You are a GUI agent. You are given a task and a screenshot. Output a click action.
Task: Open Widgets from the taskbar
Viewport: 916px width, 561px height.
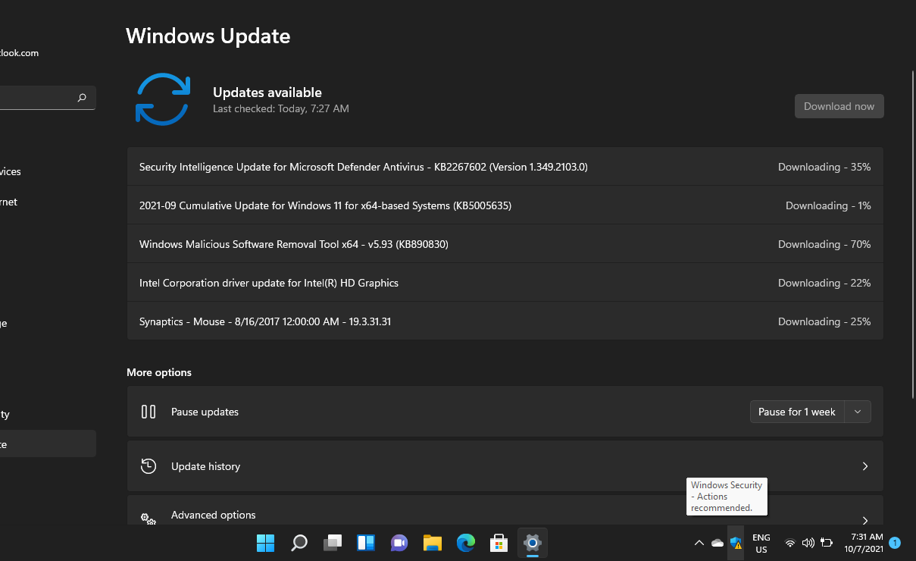click(x=366, y=543)
